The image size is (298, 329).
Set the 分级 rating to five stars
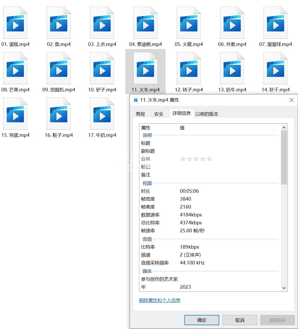point(209,159)
